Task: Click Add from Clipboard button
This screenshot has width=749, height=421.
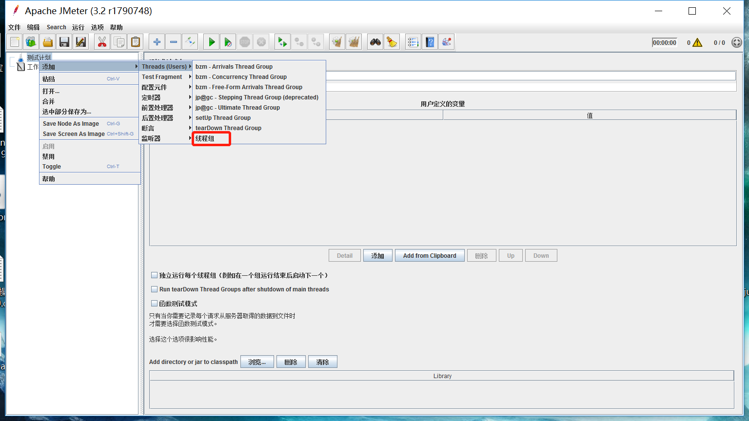Action: tap(430, 256)
